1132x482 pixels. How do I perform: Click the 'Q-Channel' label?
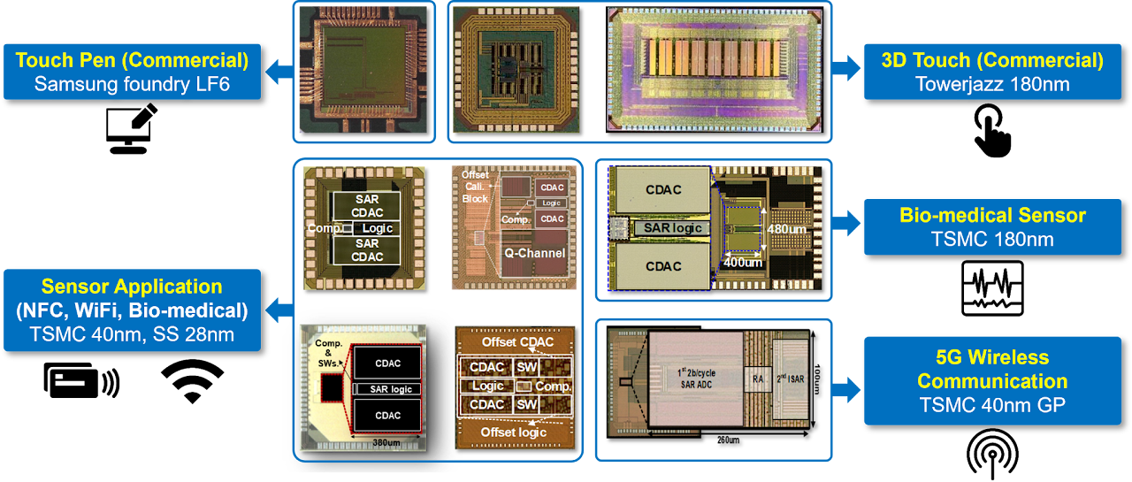pos(535,252)
